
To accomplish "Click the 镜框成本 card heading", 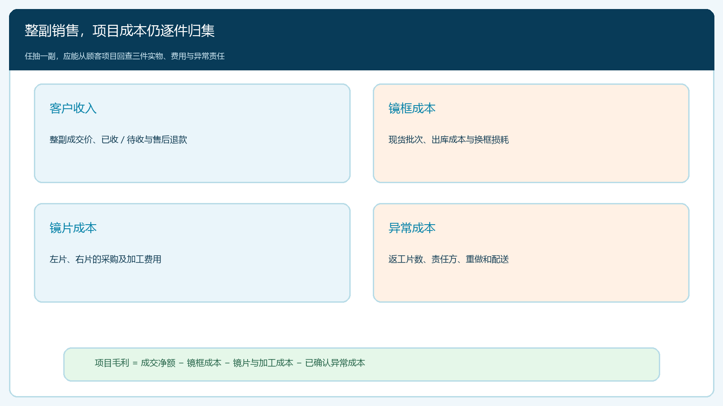I will [x=412, y=108].
